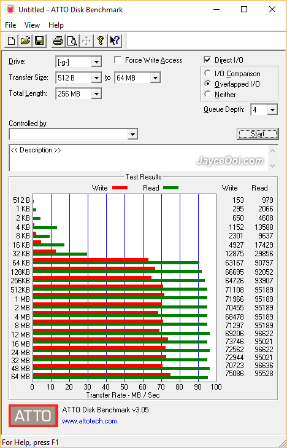Click the write value 12875
The height and width of the screenshot is (448, 287).
click(234, 253)
